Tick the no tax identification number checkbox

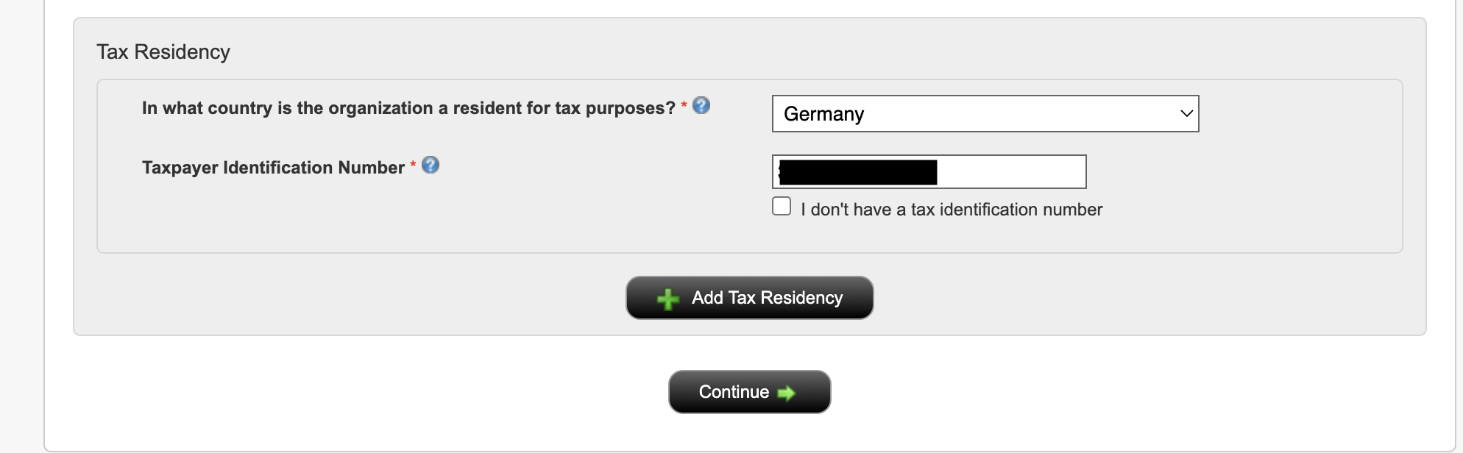(782, 207)
